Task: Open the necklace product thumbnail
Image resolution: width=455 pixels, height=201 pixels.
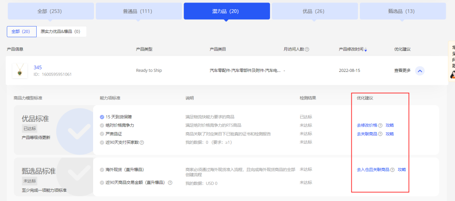Action: click(20, 71)
